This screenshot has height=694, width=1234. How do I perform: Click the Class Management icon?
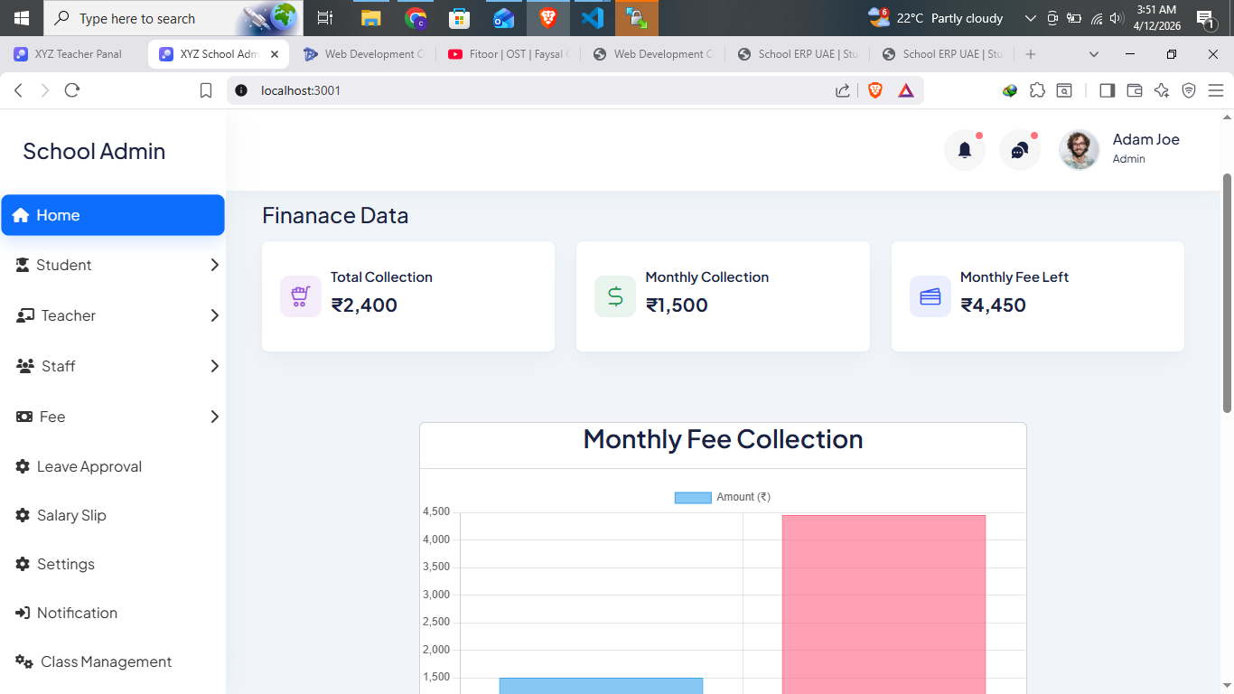pyautogui.click(x=23, y=661)
